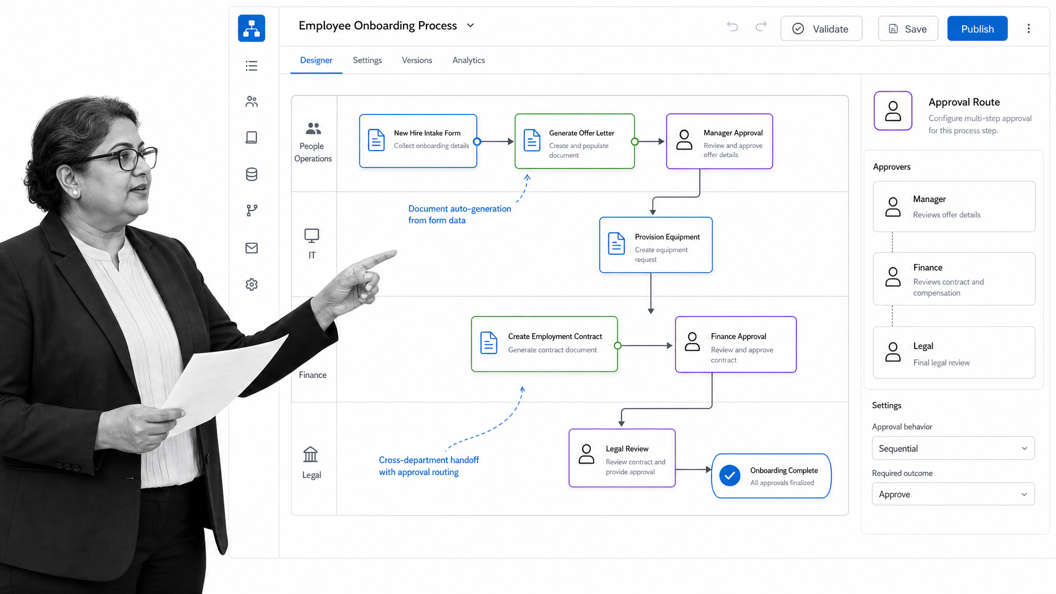Expand the Employee Onboarding Process title dropdown

point(470,25)
